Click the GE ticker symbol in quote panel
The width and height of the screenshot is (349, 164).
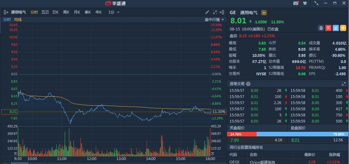(x=233, y=13)
